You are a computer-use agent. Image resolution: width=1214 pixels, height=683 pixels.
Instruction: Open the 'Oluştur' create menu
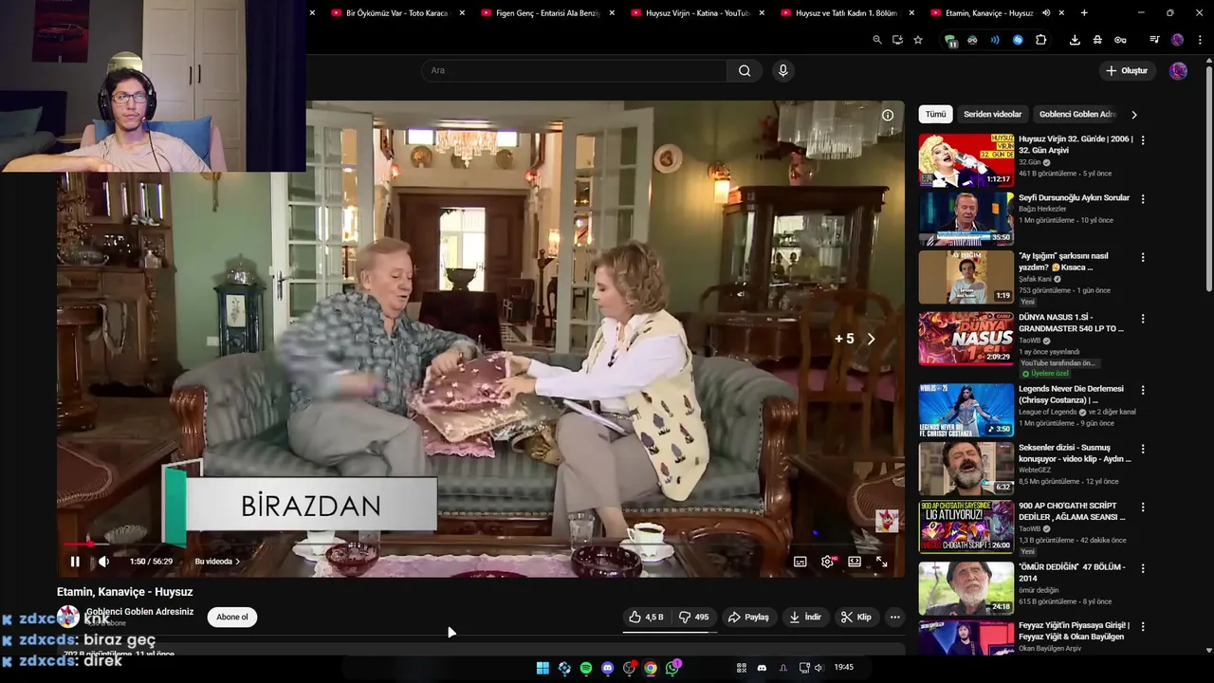tap(1127, 70)
